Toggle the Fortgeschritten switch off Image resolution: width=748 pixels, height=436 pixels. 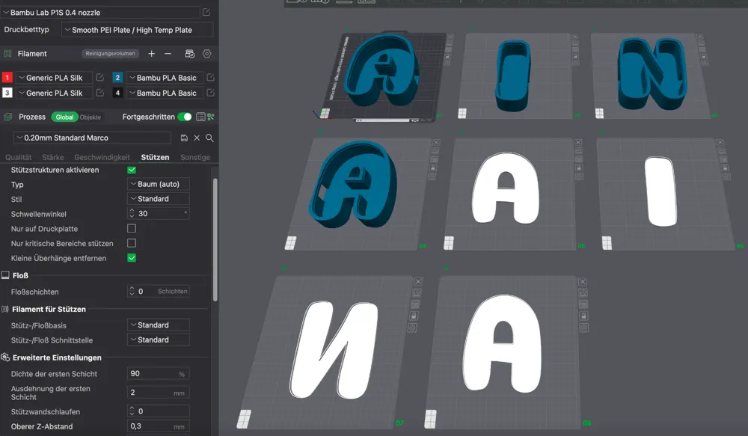point(184,117)
